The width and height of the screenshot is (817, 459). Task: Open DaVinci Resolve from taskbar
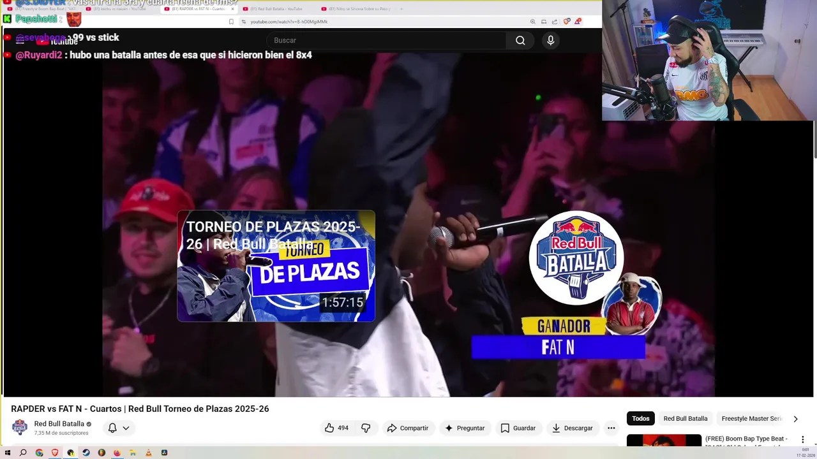[164, 453]
